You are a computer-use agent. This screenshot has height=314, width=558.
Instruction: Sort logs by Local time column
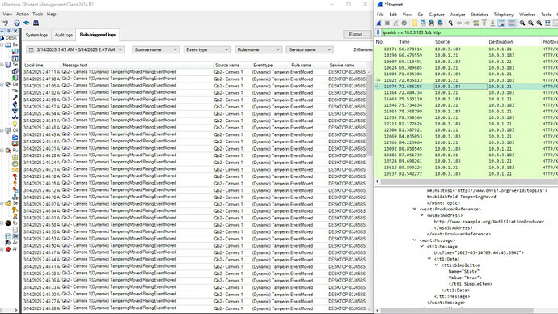tap(42, 66)
